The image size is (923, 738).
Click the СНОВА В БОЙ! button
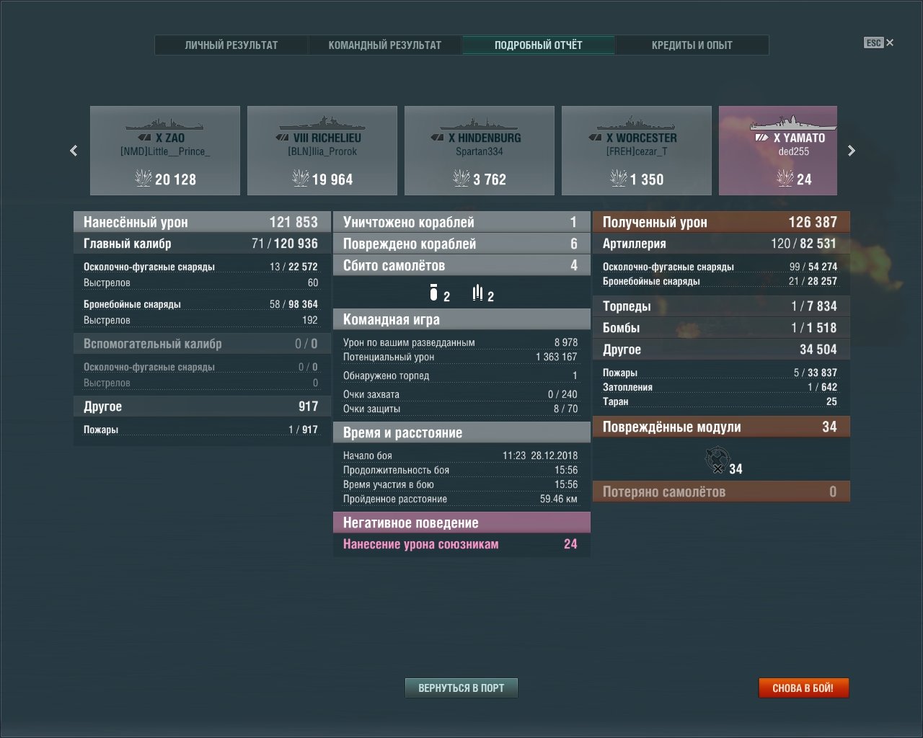pos(803,688)
